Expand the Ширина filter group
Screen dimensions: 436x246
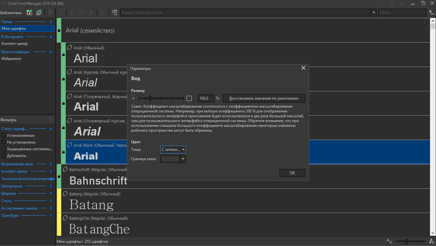coord(51,193)
